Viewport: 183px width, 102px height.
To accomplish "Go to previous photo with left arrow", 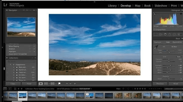I will (67, 84).
